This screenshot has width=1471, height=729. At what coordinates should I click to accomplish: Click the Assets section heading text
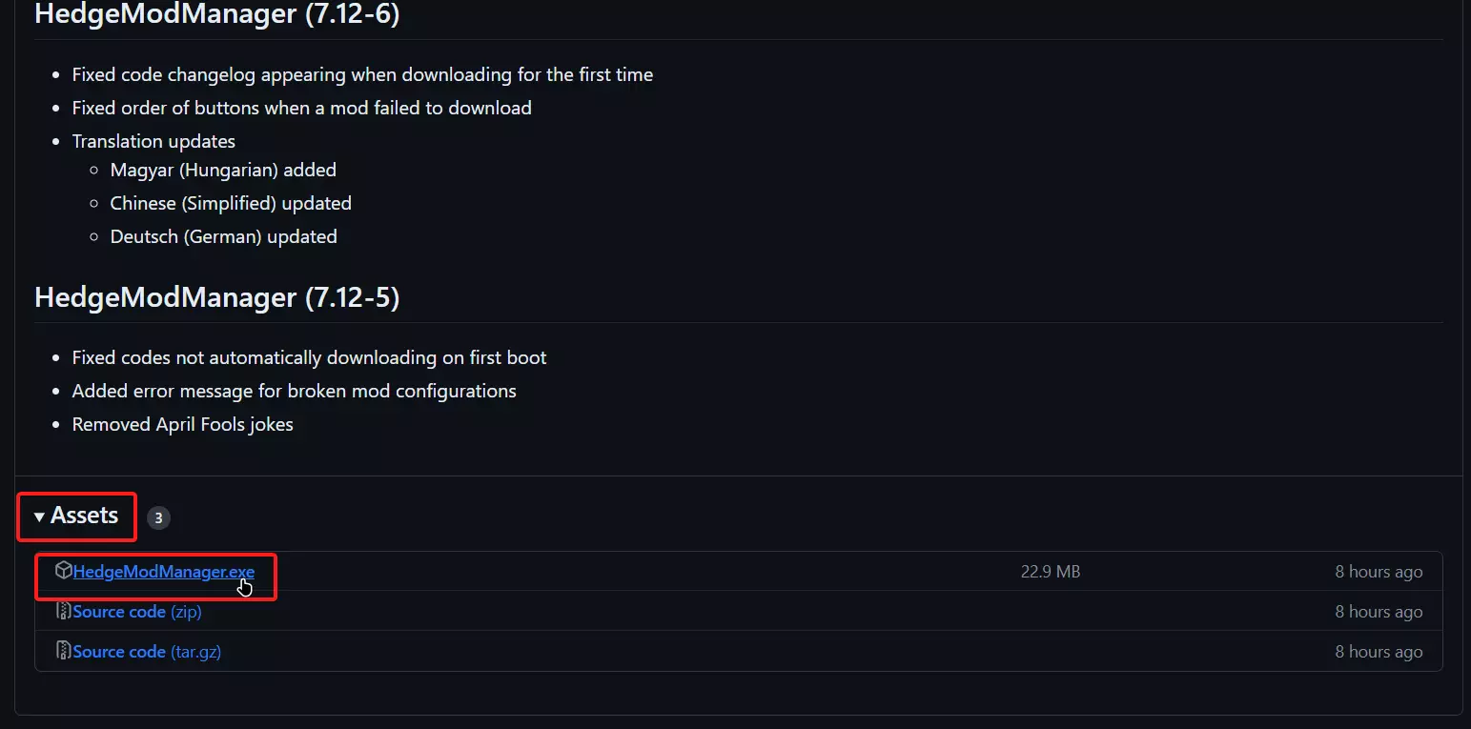click(85, 516)
